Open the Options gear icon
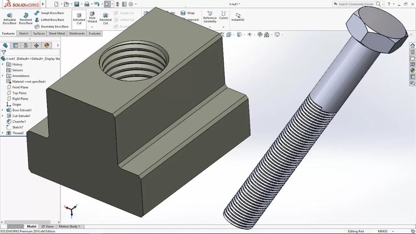 (x=131, y=4)
